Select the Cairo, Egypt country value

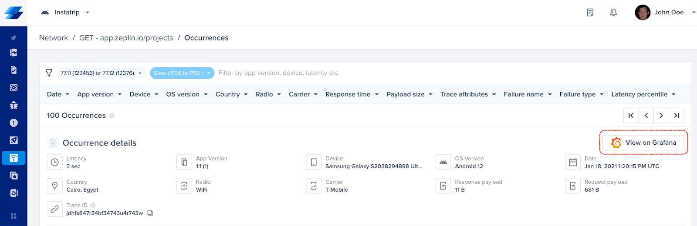tap(82, 190)
